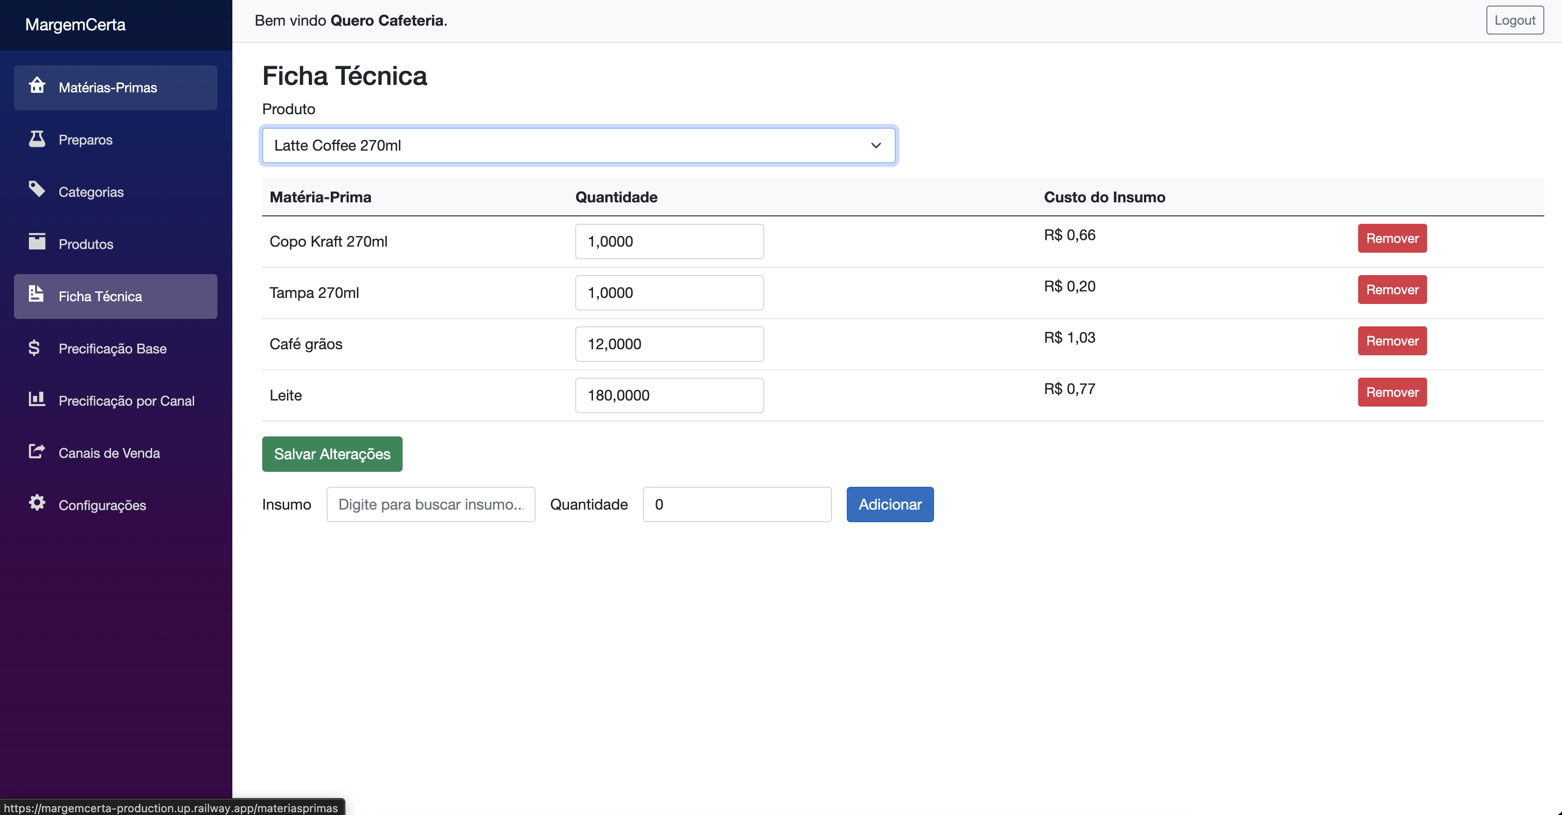Click the Categorias tag icon
Viewport: 1562px width, 815px height.
37,190
